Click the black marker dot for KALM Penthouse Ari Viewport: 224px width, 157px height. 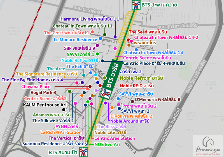[64, 110]
